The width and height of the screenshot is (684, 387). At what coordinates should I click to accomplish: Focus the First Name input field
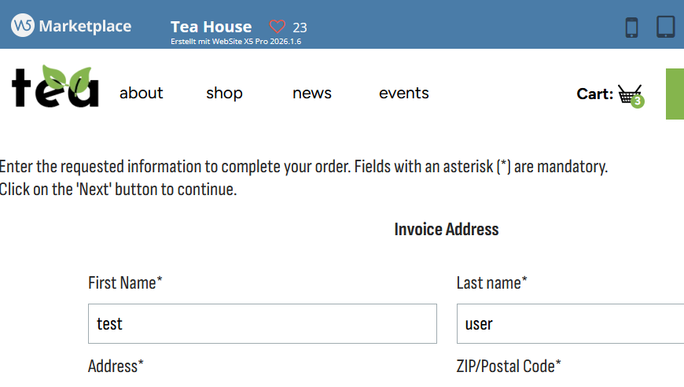point(262,324)
